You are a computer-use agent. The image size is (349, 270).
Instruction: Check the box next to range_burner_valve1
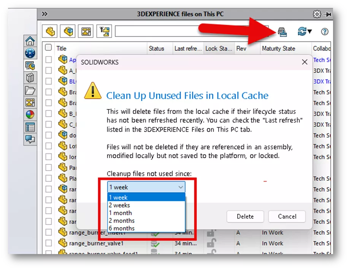coord(48,243)
